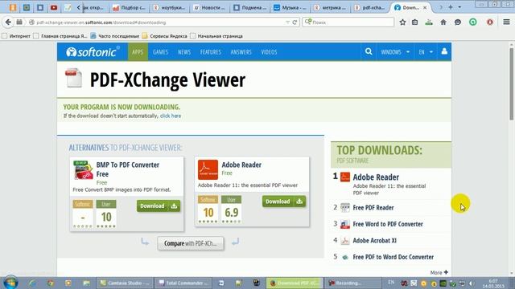Open Adobe Reader link in Top Downloads
The height and width of the screenshot is (289, 515).
(x=376, y=177)
